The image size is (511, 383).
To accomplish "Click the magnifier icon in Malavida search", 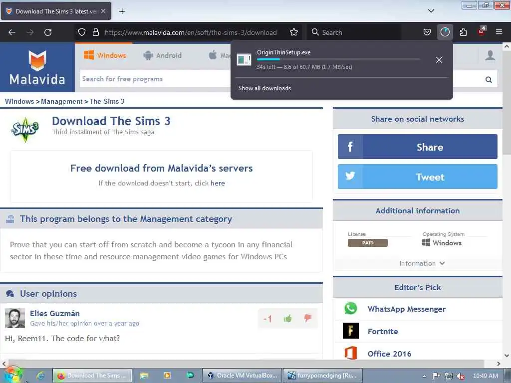I will click(x=489, y=79).
